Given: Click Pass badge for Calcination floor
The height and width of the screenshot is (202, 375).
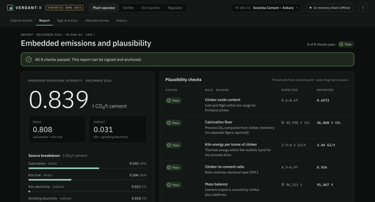Looking at the screenshot, I should [174, 123].
